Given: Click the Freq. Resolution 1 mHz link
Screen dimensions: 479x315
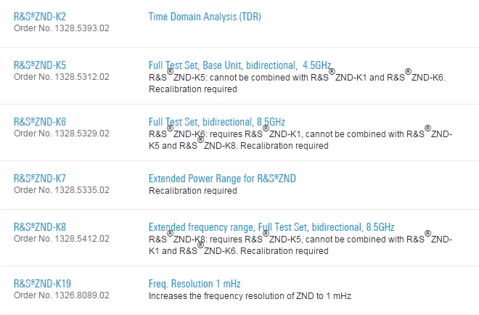Looking at the screenshot, I should (194, 284).
